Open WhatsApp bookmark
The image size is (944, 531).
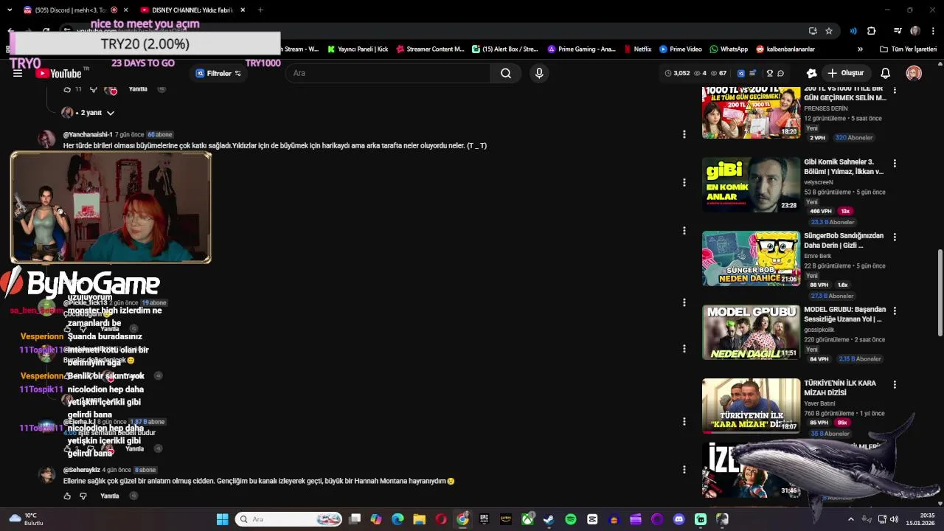pyautogui.click(x=728, y=49)
